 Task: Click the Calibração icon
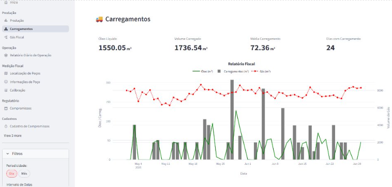pyautogui.click(x=6, y=90)
